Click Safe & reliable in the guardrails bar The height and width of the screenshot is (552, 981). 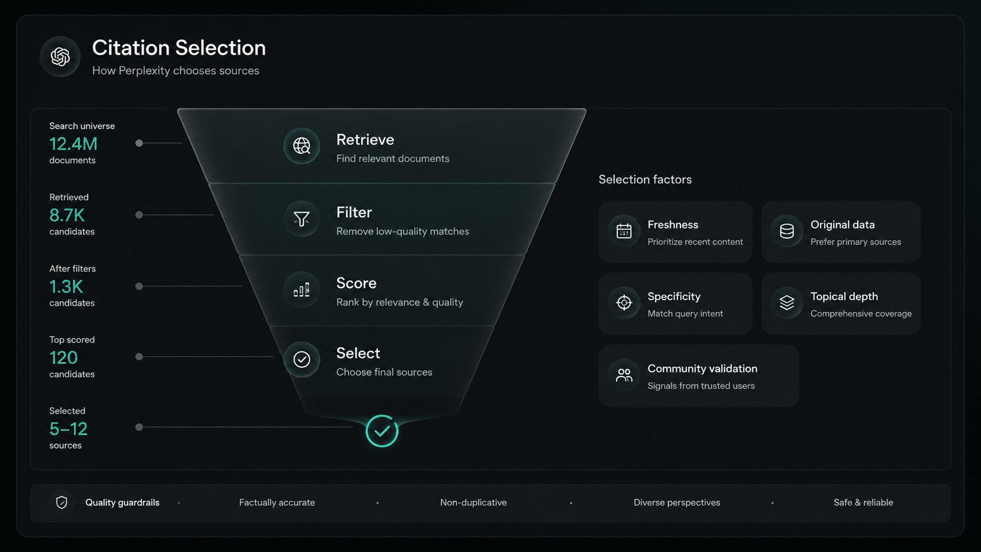click(x=863, y=503)
